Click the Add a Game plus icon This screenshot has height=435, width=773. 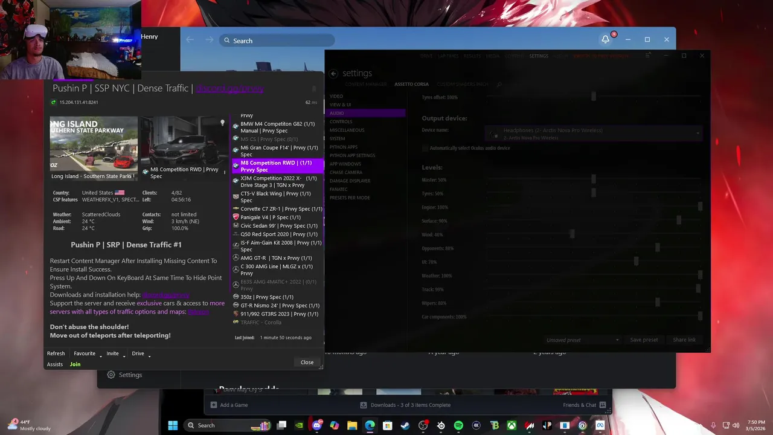(214, 405)
